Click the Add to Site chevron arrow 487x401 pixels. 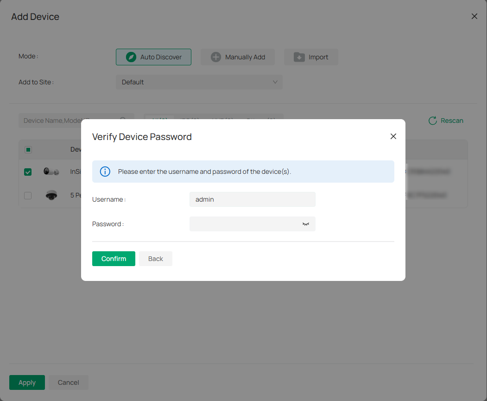pyautogui.click(x=275, y=82)
